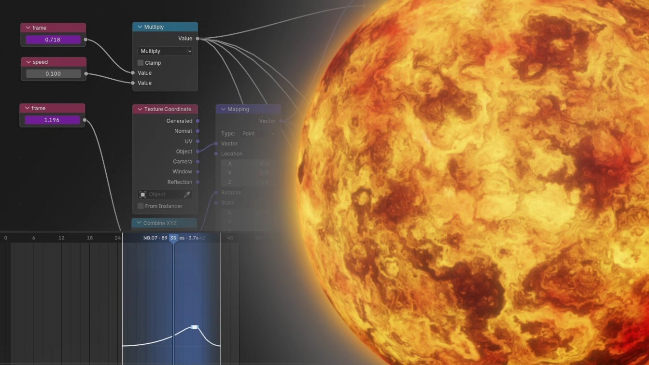The width and height of the screenshot is (649, 365).
Task: Open the Multiply operation dropdown
Action: point(165,51)
